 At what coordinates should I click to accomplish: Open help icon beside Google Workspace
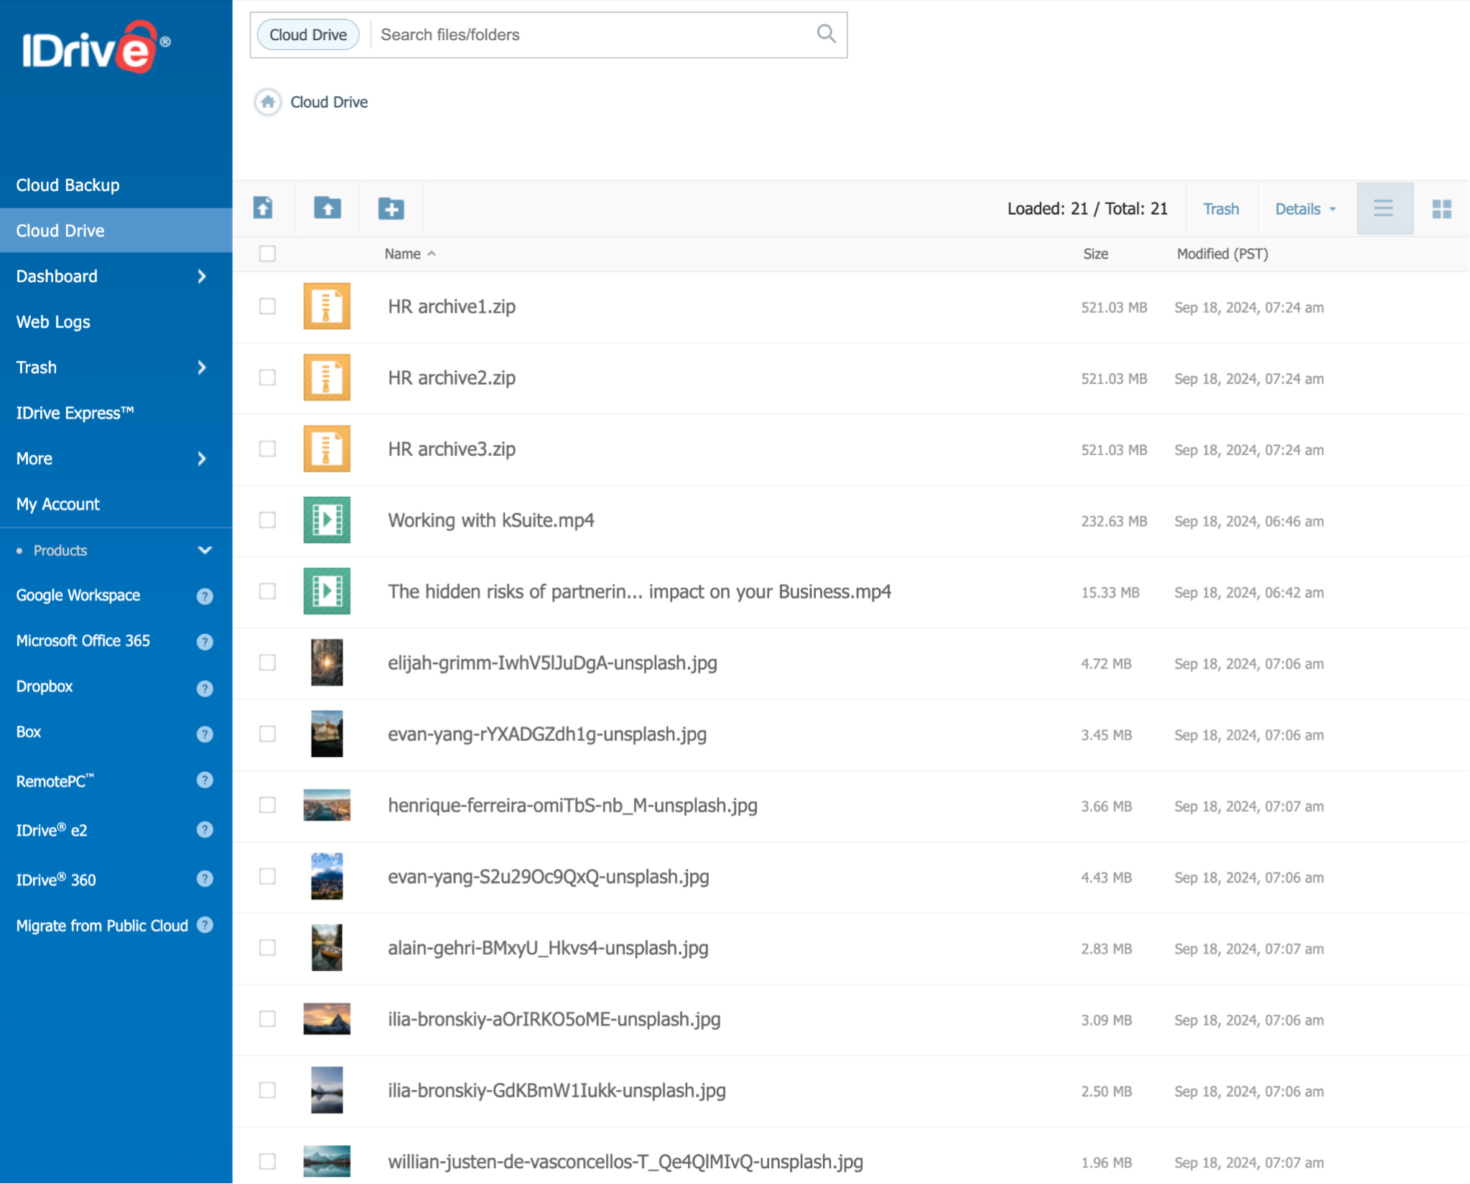205,596
